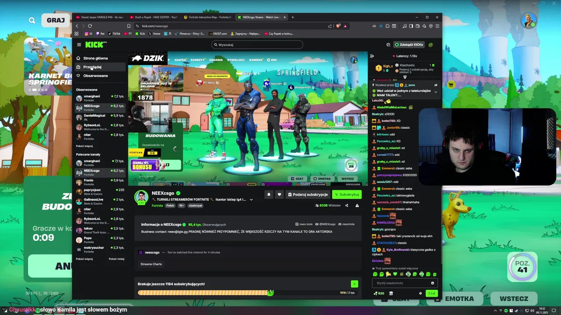Open GalineosLive channel in sidebar
This screenshot has height=315, width=561.
pos(100,201)
